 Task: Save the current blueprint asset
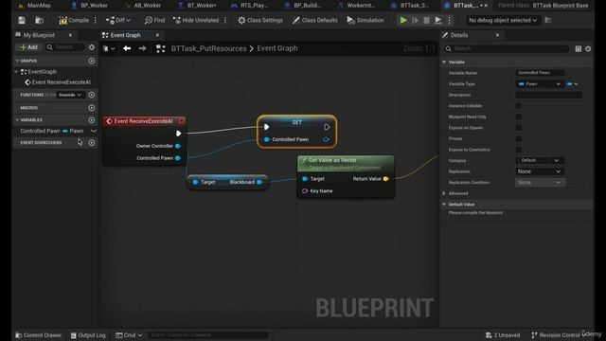[x=22, y=20]
